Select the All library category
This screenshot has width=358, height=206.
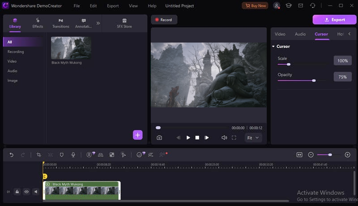[x=23, y=42]
